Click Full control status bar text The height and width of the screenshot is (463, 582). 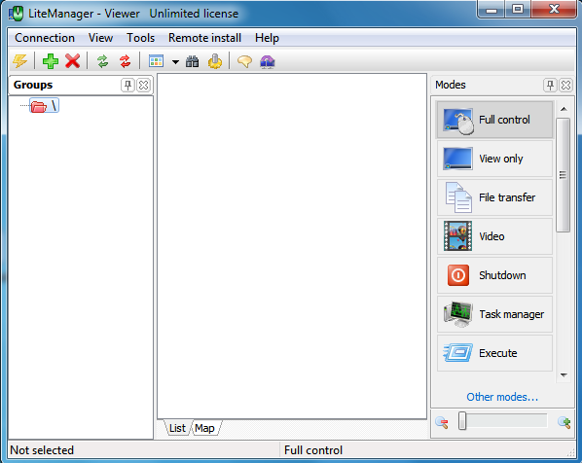pos(313,450)
